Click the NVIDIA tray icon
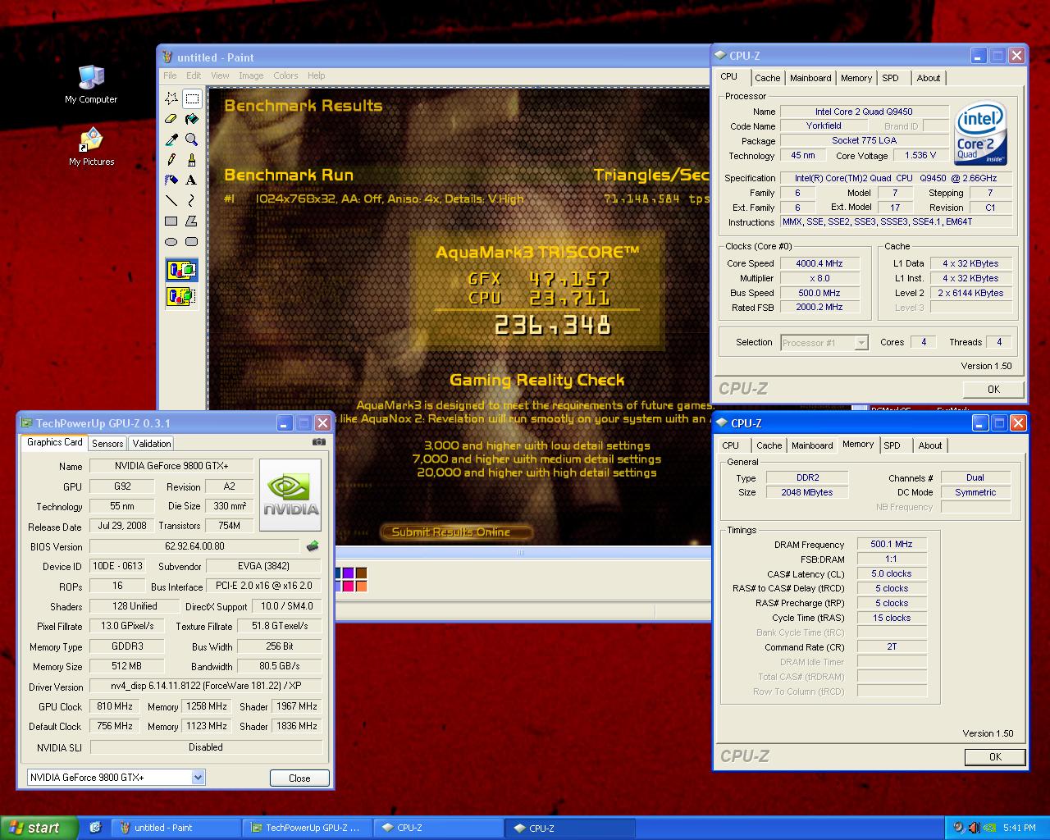Image resolution: width=1050 pixels, height=840 pixels. click(x=990, y=828)
